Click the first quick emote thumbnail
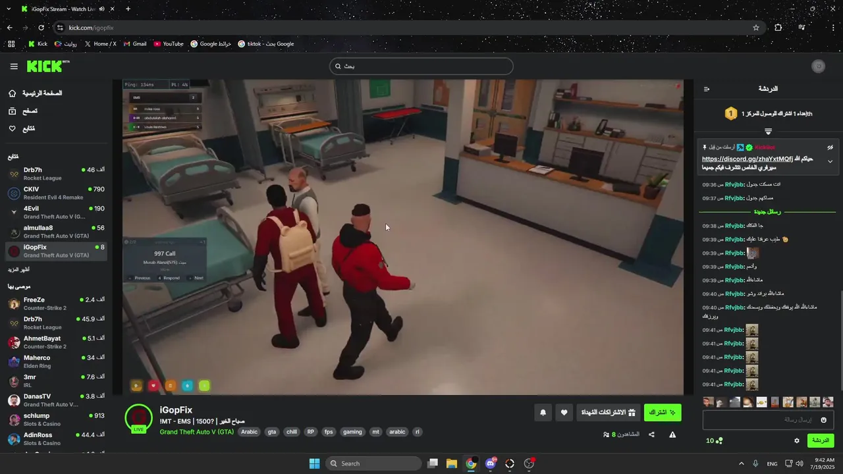843x474 pixels. click(x=708, y=402)
